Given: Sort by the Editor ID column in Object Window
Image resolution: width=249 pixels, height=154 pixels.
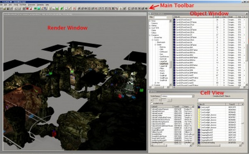Looking at the screenshot, I should point(193,17).
